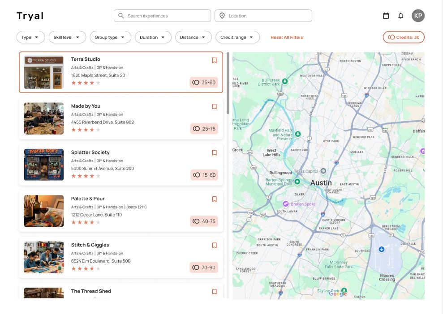Screen dimensions: 443x314
Task: Click address 6524 Elm Boulevard, Suite 500
Action: [101, 261]
